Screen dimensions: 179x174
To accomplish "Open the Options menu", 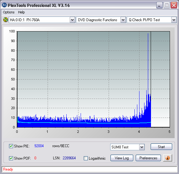I will coord(9,12).
